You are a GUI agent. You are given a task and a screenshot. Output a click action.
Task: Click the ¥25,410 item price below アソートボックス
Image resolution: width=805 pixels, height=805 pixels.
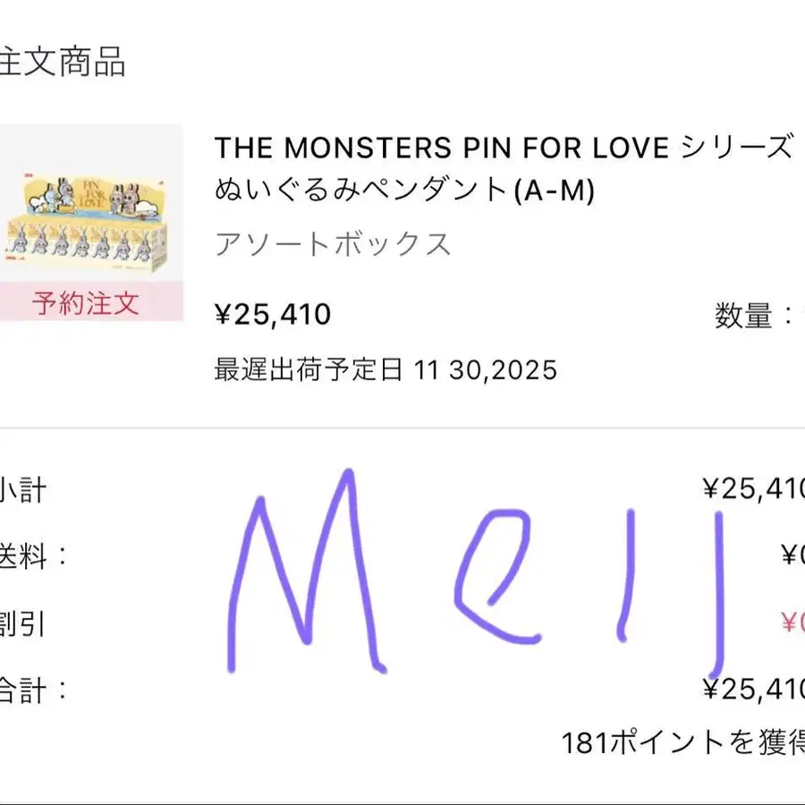tap(273, 315)
